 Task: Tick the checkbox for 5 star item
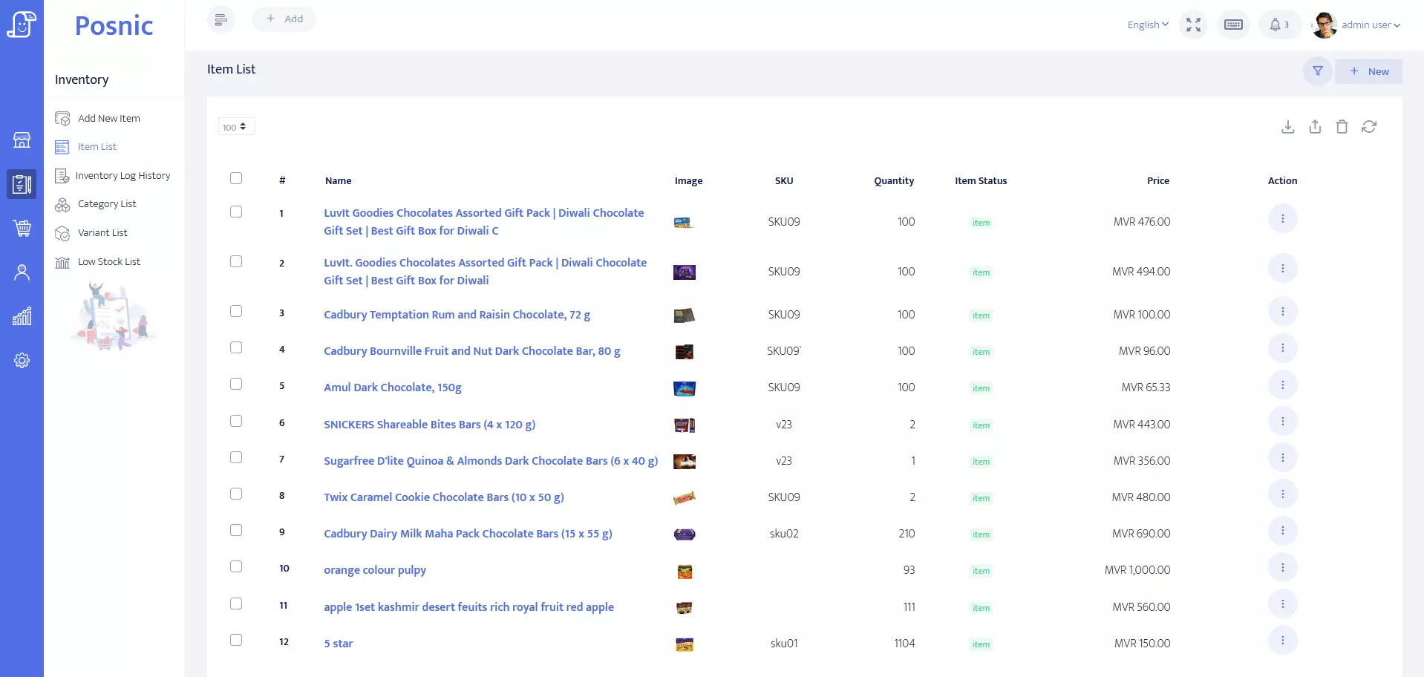coord(236,640)
